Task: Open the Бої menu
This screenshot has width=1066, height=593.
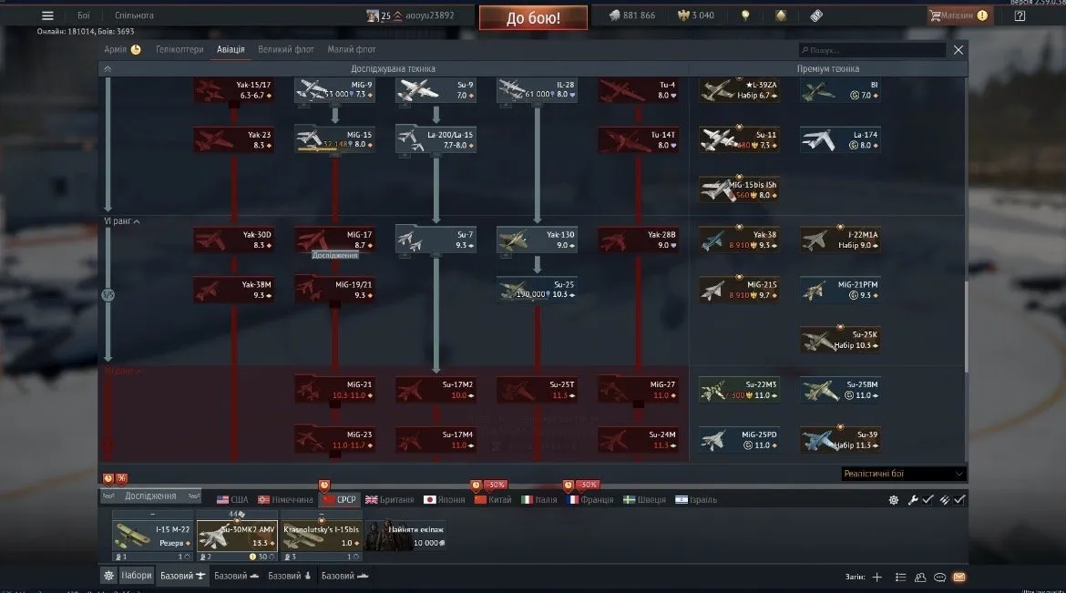Action: [x=84, y=15]
